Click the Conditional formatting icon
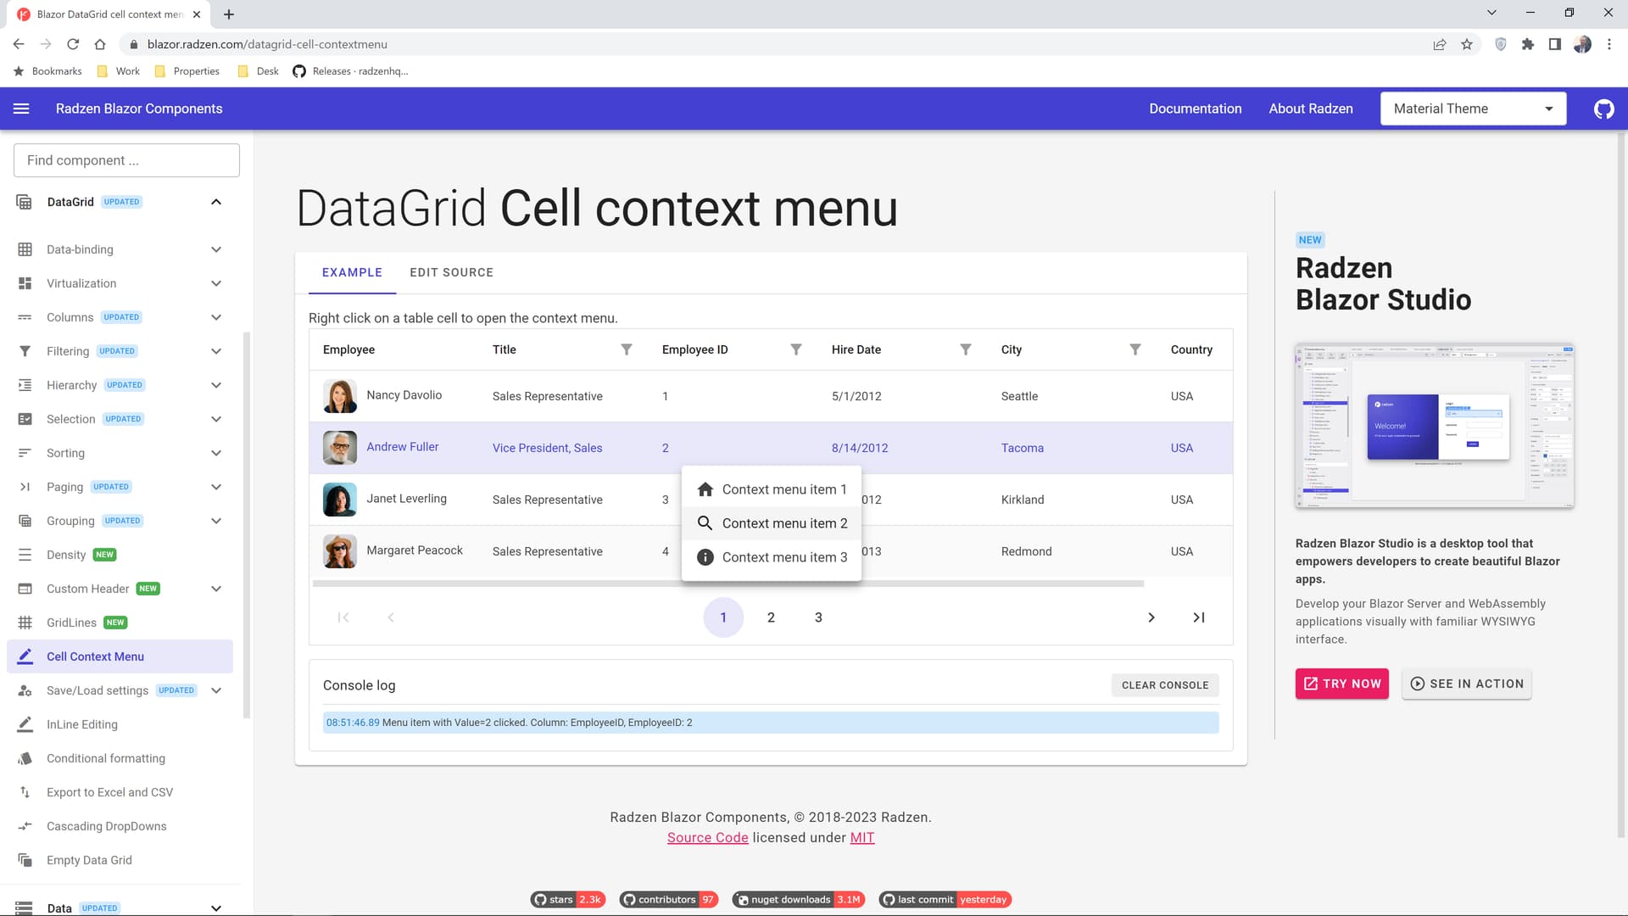 (x=25, y=758)
